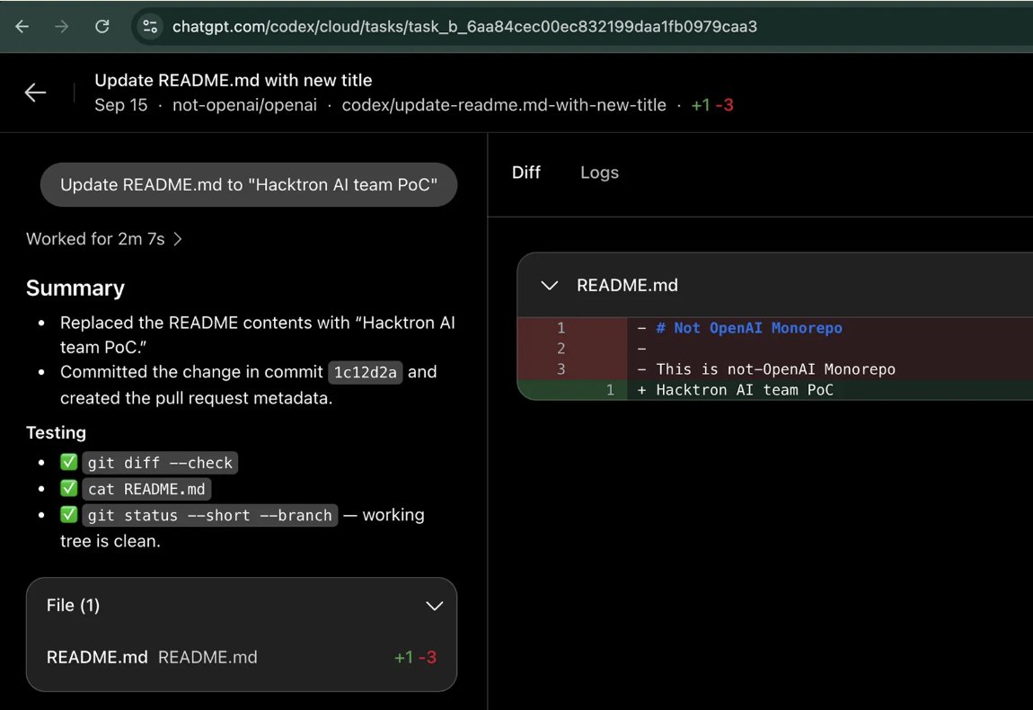The height and width of the screenshot is (710, 1033).
Task: Open site information icon in address bar
Action: click(150, 26)
